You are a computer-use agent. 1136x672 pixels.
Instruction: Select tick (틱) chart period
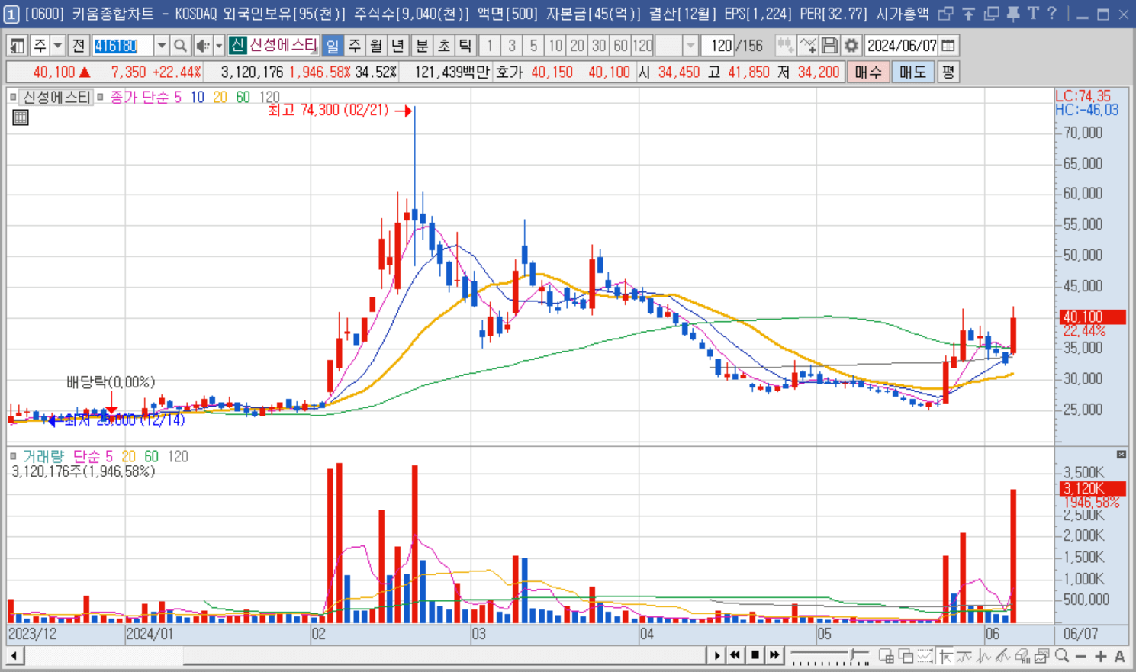[465, 46]
